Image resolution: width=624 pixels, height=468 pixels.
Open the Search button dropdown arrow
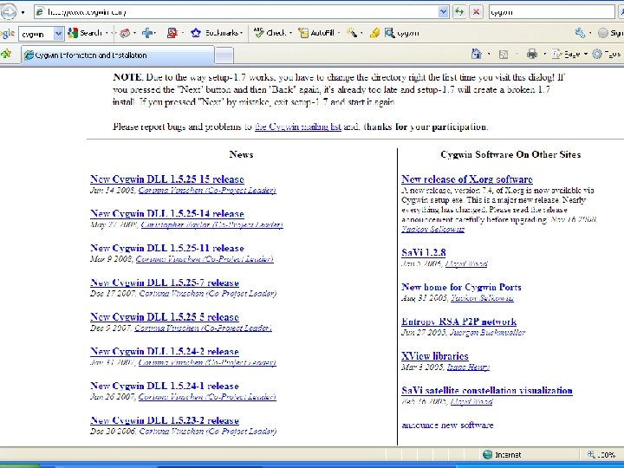point(107,33)
